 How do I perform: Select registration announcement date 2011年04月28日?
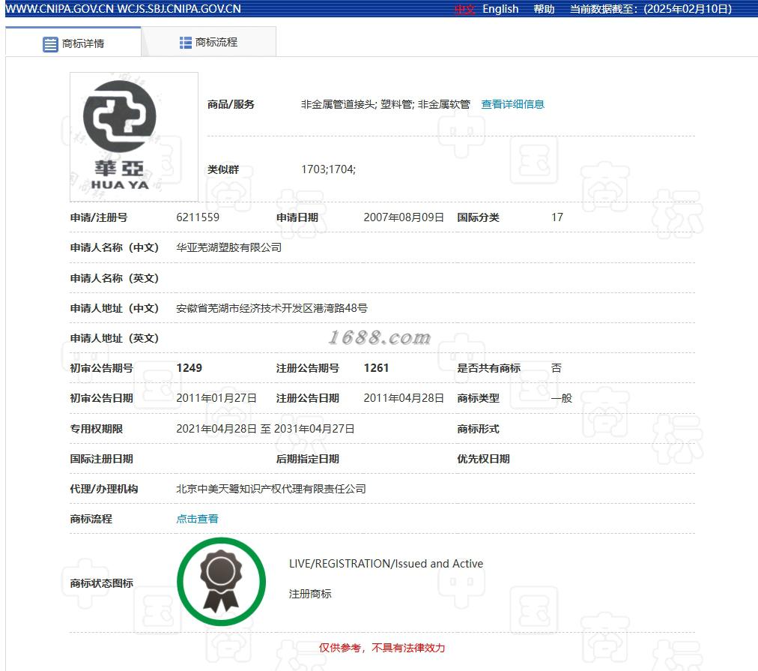pyautogui.click(x=404, y=398)
